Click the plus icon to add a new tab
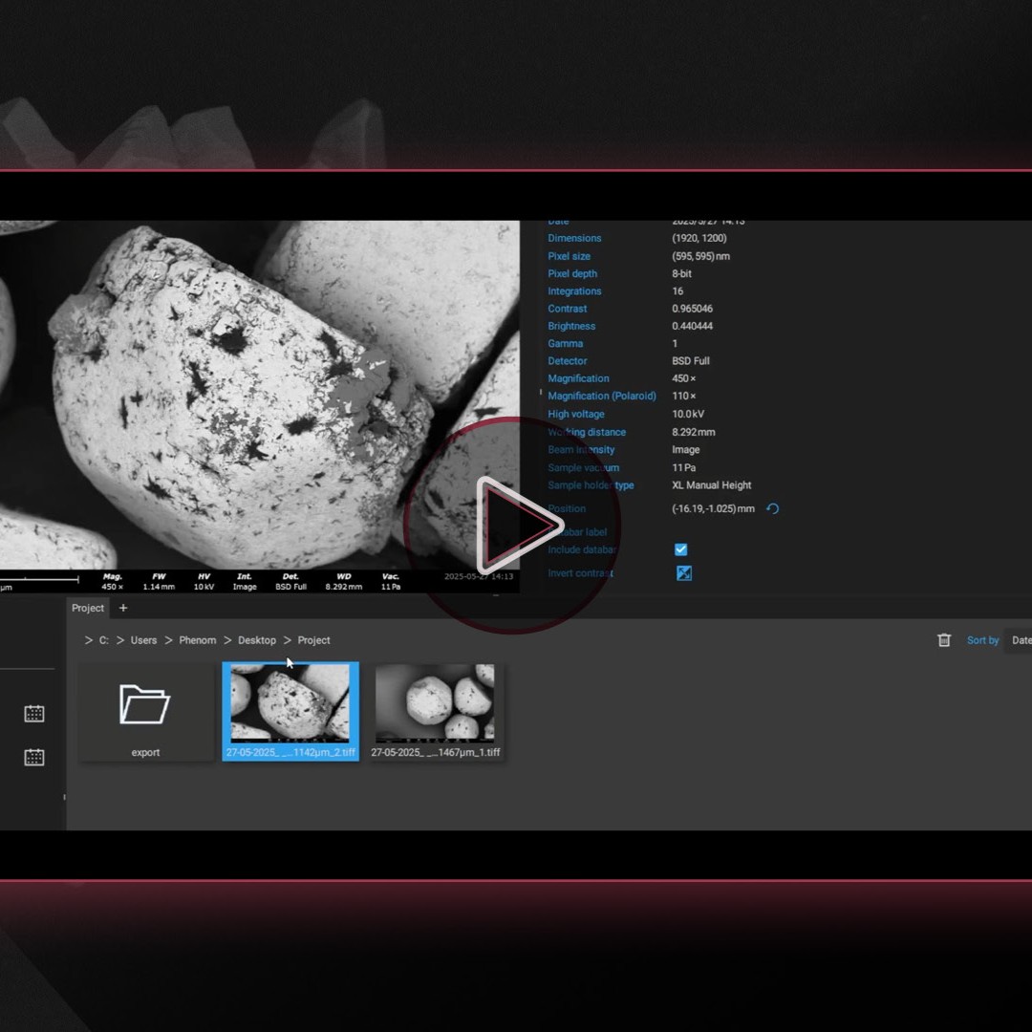 point(122,608)
